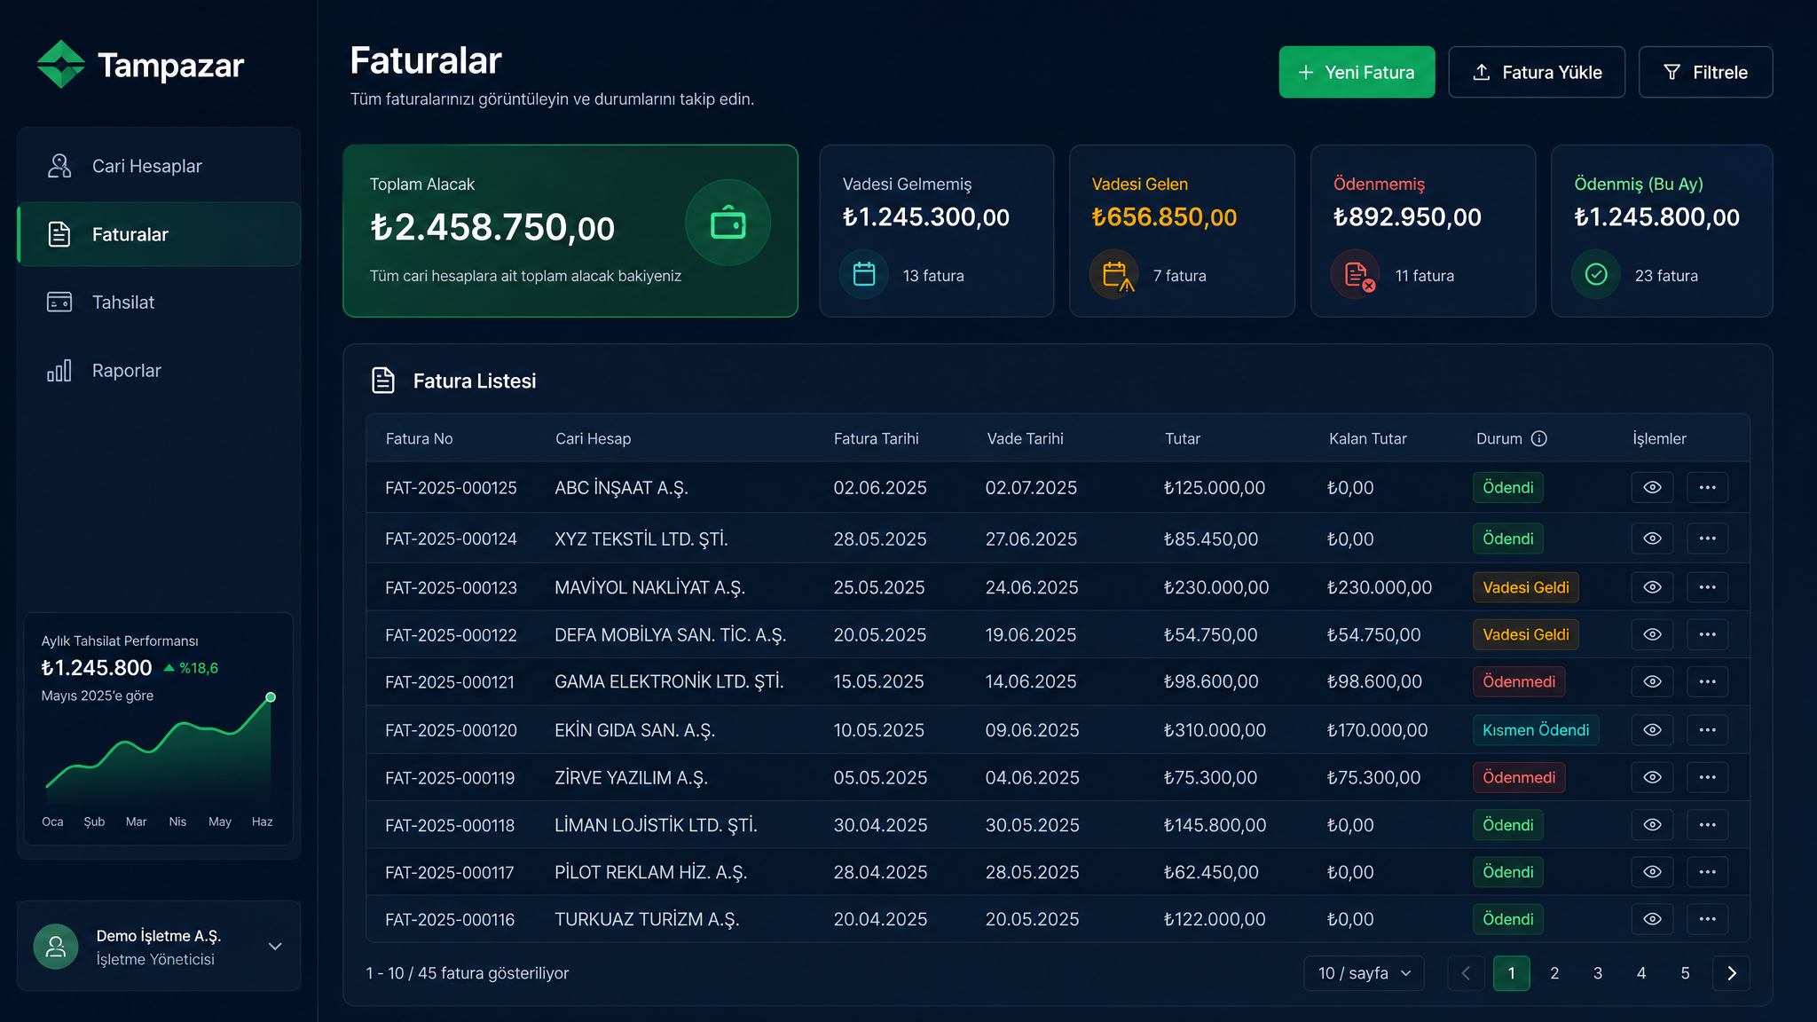View invoice FAT-2025-000125 with eye icon
This screenshot has height=1022, width=1817.
click(x=1652, y=487)
